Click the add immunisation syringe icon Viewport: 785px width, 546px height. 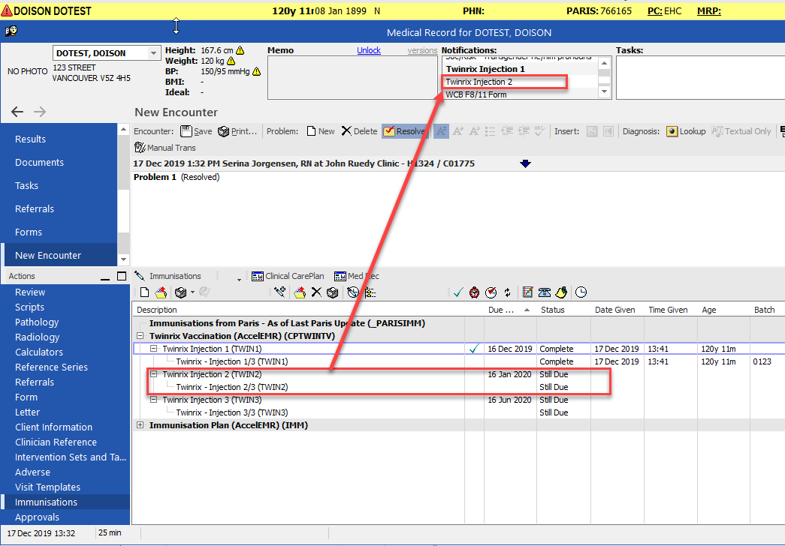point(280,292)
